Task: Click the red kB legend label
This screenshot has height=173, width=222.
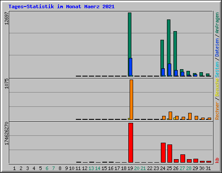Action: 217,160
